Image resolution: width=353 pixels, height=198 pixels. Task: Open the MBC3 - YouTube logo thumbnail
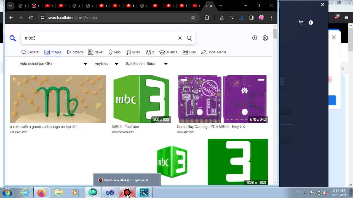point(141,99)
